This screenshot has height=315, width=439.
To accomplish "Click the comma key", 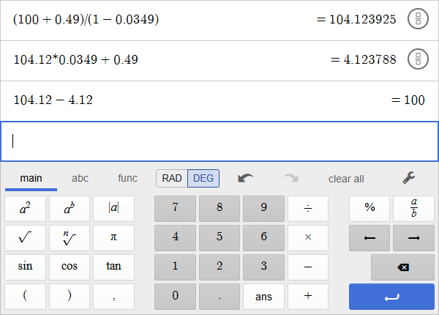I will tap(113, 297).
